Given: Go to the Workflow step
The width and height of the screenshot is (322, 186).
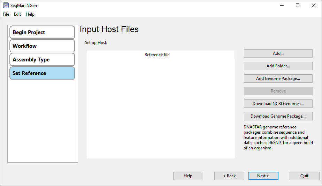Looking at the screenshot, I should (x=42, y=46).
